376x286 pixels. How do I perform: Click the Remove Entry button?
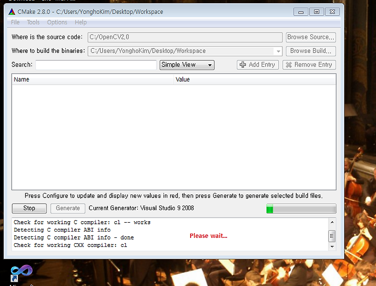pyautogui.click(x=309, y=65)
